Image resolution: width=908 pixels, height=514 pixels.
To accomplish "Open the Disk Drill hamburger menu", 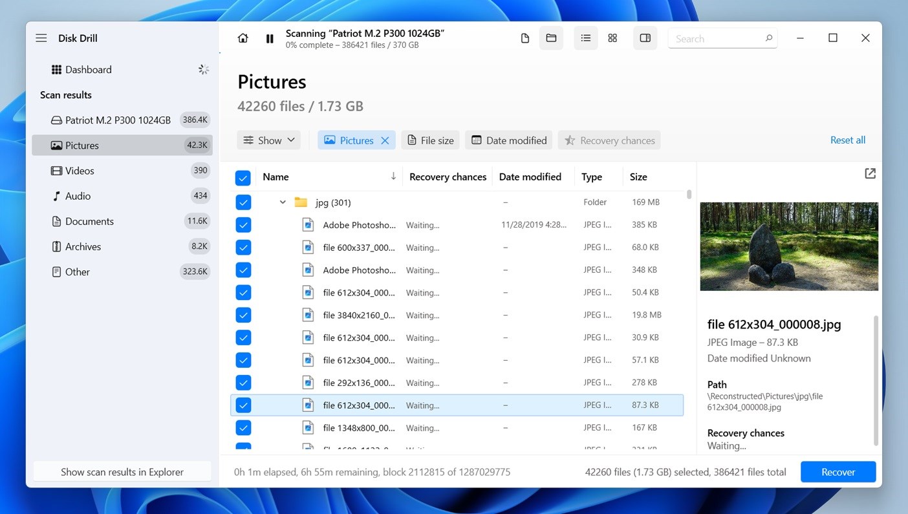I will tap(41, 38).
